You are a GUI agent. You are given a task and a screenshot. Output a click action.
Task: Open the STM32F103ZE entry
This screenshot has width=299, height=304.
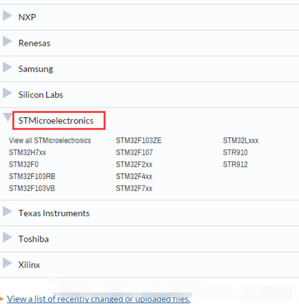tap(139, 141)
